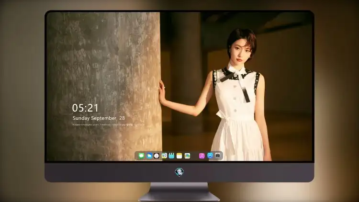Launch the clapperboard video app in dock

pyautogui.click(x=171, y=156)
